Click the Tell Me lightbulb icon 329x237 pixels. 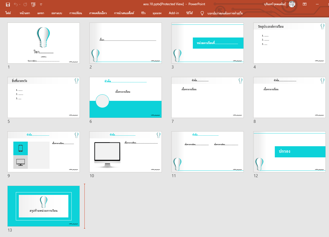click(202, 13)
